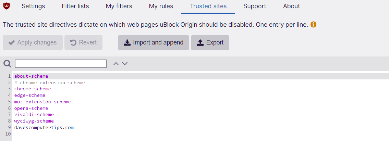Click line number 1 in the gutter

(x=10, y=76)
